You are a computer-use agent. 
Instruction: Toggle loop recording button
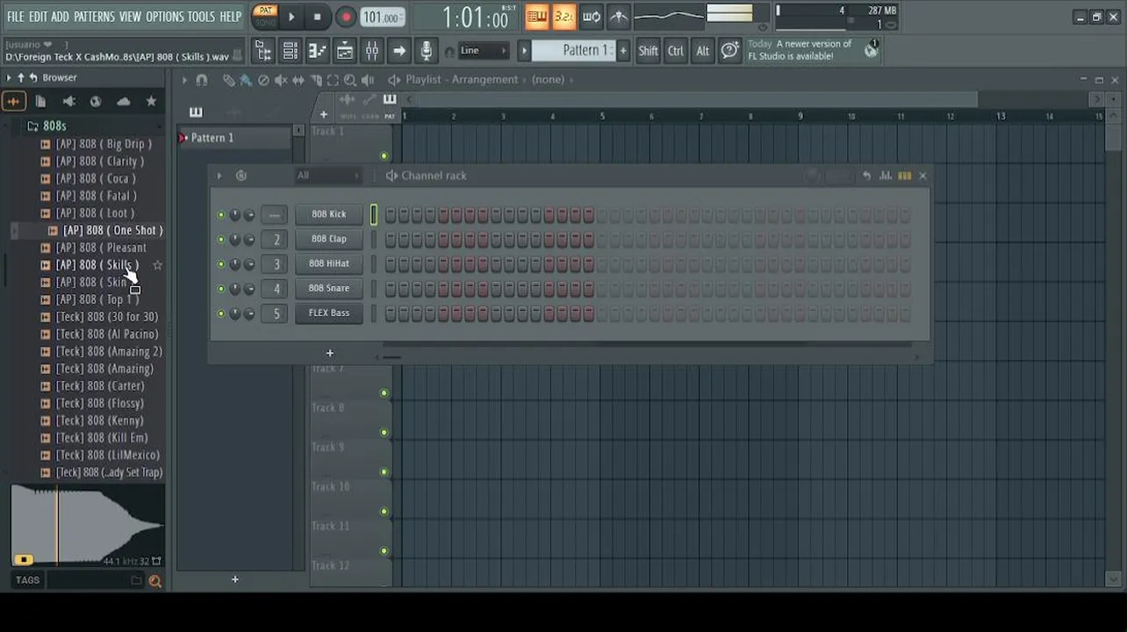pyautogui.click(x=592, y=17)
